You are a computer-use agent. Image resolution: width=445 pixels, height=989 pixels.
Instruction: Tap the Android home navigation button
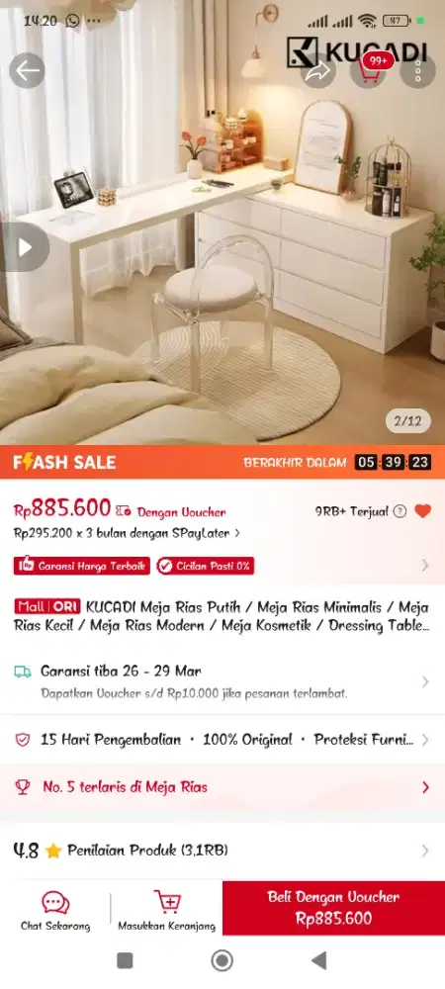222,960
